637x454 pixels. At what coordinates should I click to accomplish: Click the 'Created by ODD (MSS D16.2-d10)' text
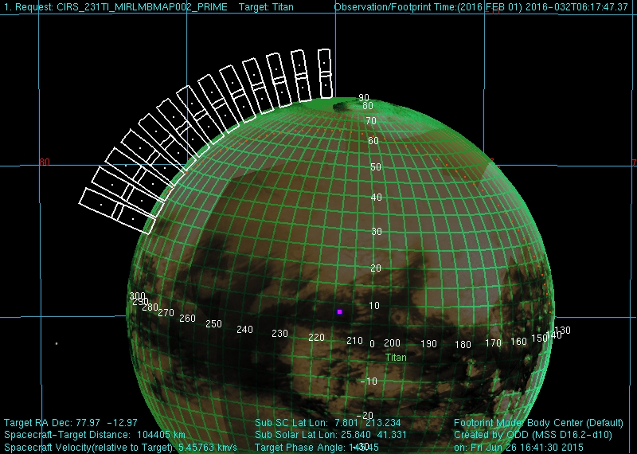point(533,435)
